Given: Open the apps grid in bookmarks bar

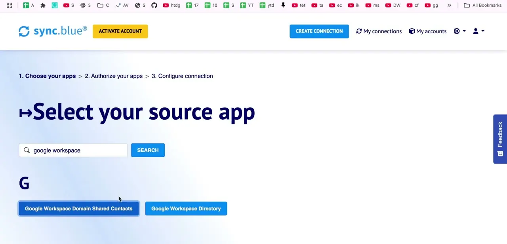Looking at the screenshot, I should point(9,6).
